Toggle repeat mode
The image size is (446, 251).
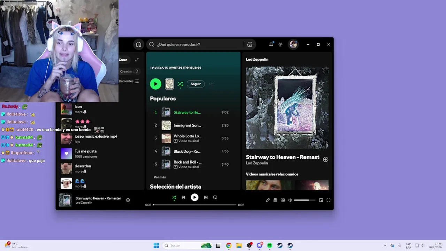(215, 197)
